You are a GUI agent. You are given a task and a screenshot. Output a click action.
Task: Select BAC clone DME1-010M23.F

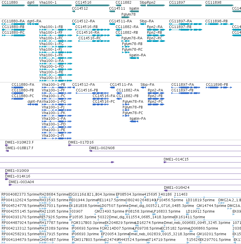(19, 142)
